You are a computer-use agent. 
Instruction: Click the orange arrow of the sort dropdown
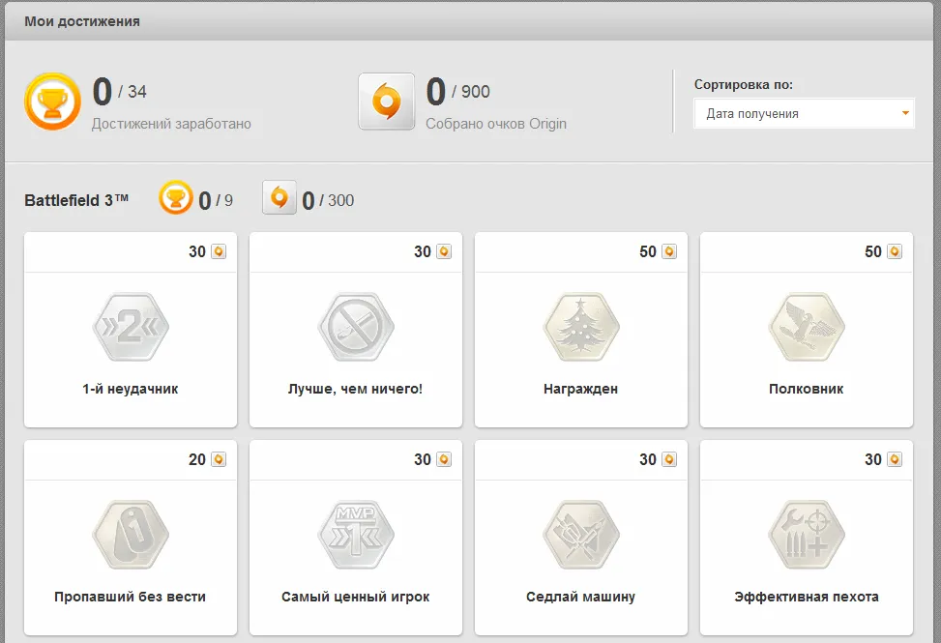tap(905, 113)
